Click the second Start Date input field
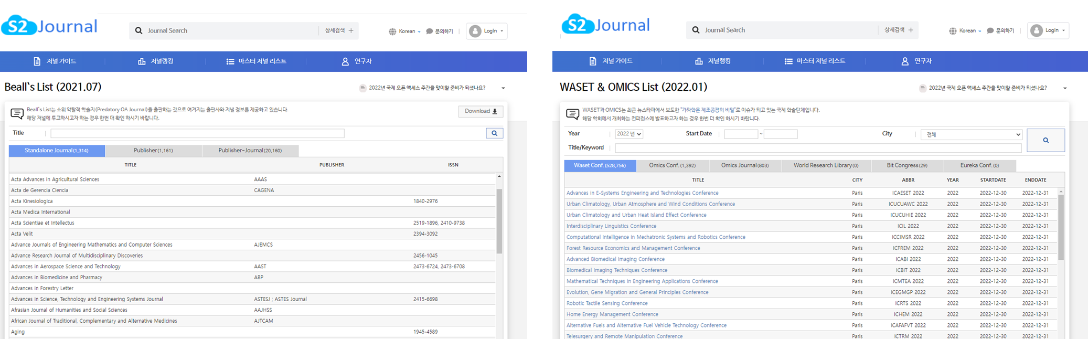 tap(781, 134)
